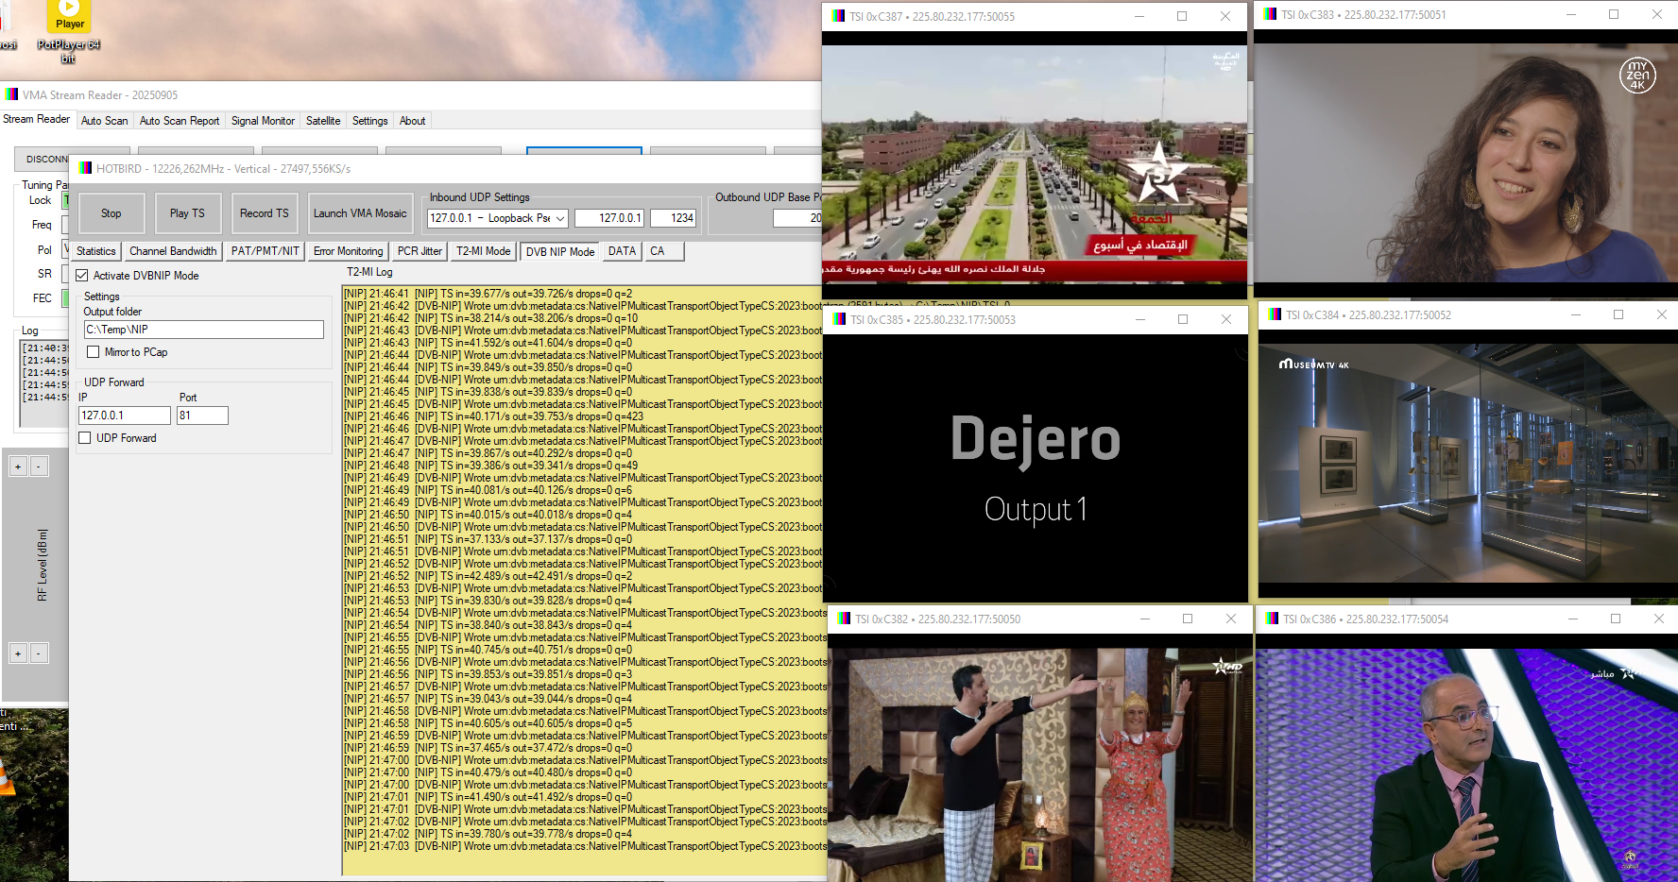Click TSI 0xC387 window title icon
1678x882 pixels.
[x=838, y=16]
